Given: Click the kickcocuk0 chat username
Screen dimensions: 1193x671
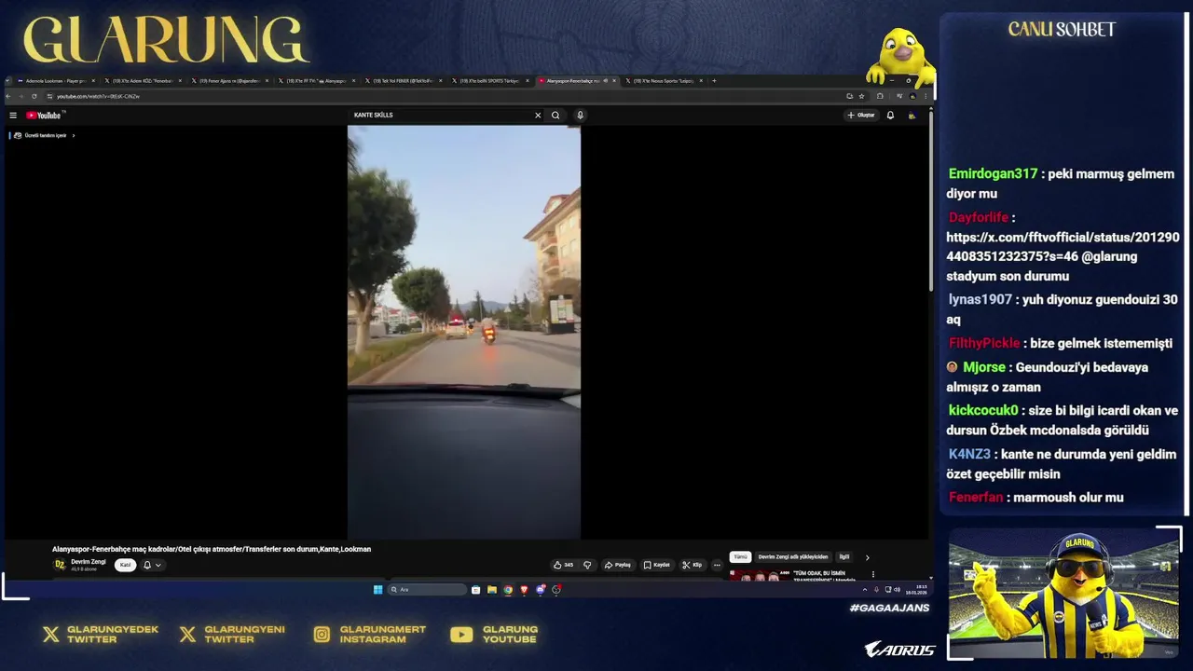Looking at the screenshot, I should coord(983,411).
